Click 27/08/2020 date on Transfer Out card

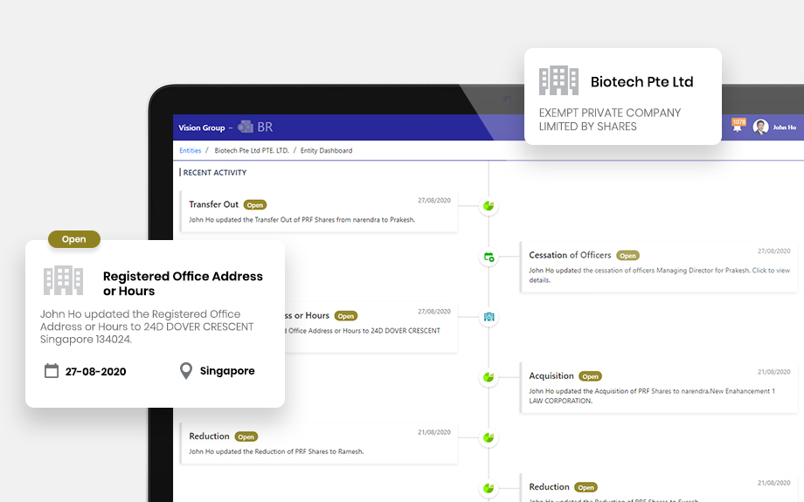click(433, 200)
